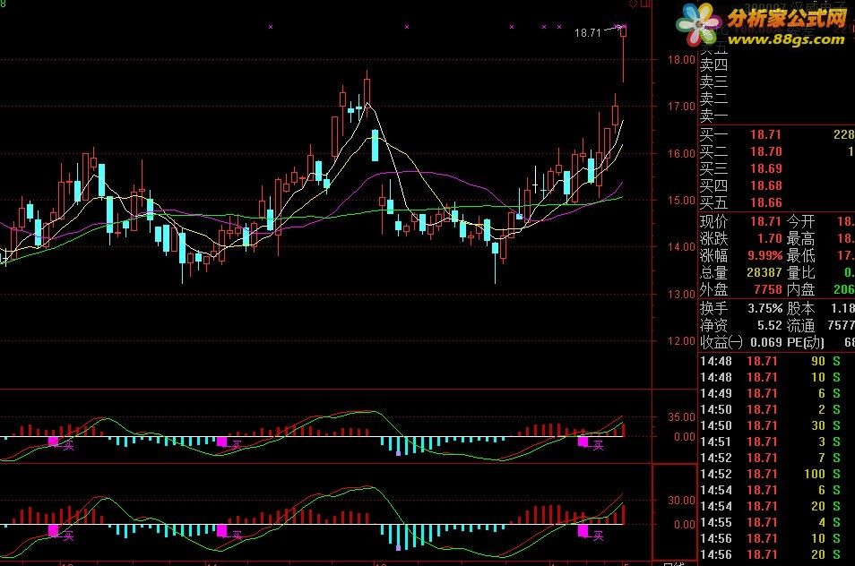
Task: Click the 内盘 label
Action: pyautogui.click(x=800, y=289)
